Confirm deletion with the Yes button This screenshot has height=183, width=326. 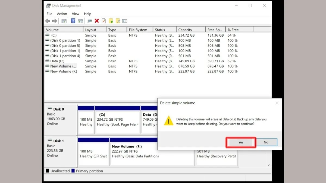pos(241,142)
